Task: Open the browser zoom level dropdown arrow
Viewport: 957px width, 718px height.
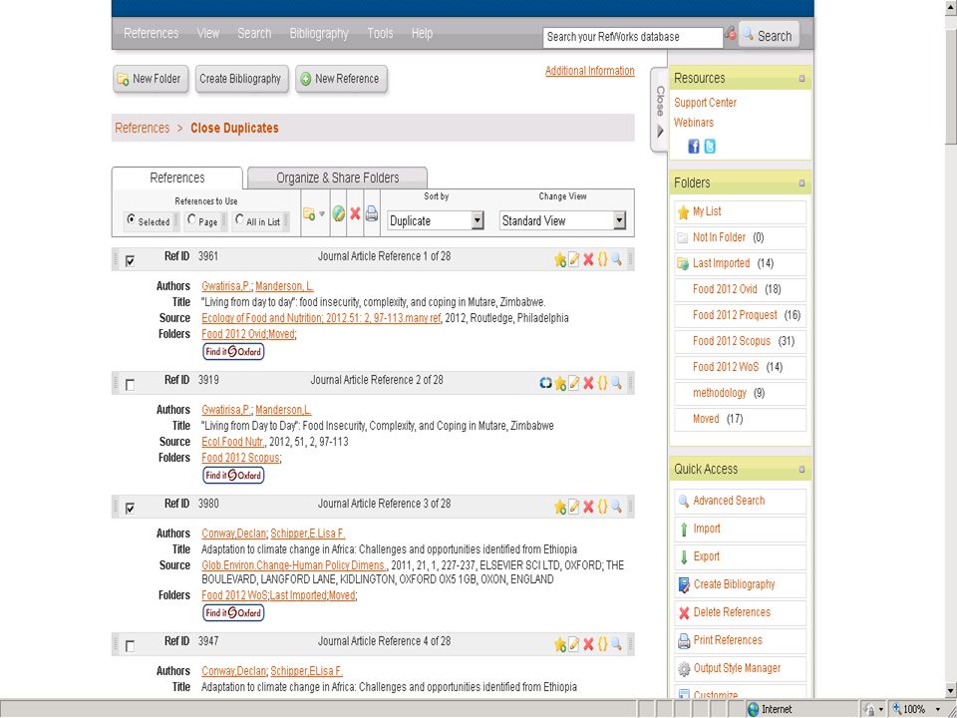Action: (937, 709)
